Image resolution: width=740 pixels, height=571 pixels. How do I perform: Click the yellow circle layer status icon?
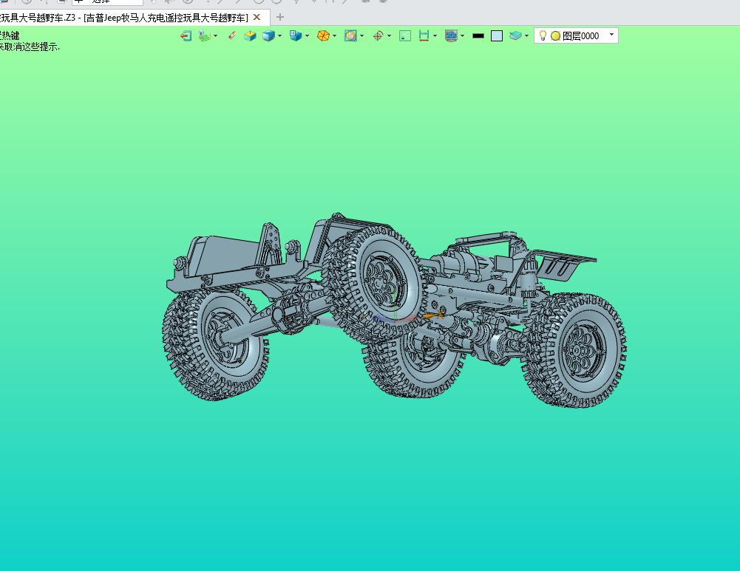[555, 36]
